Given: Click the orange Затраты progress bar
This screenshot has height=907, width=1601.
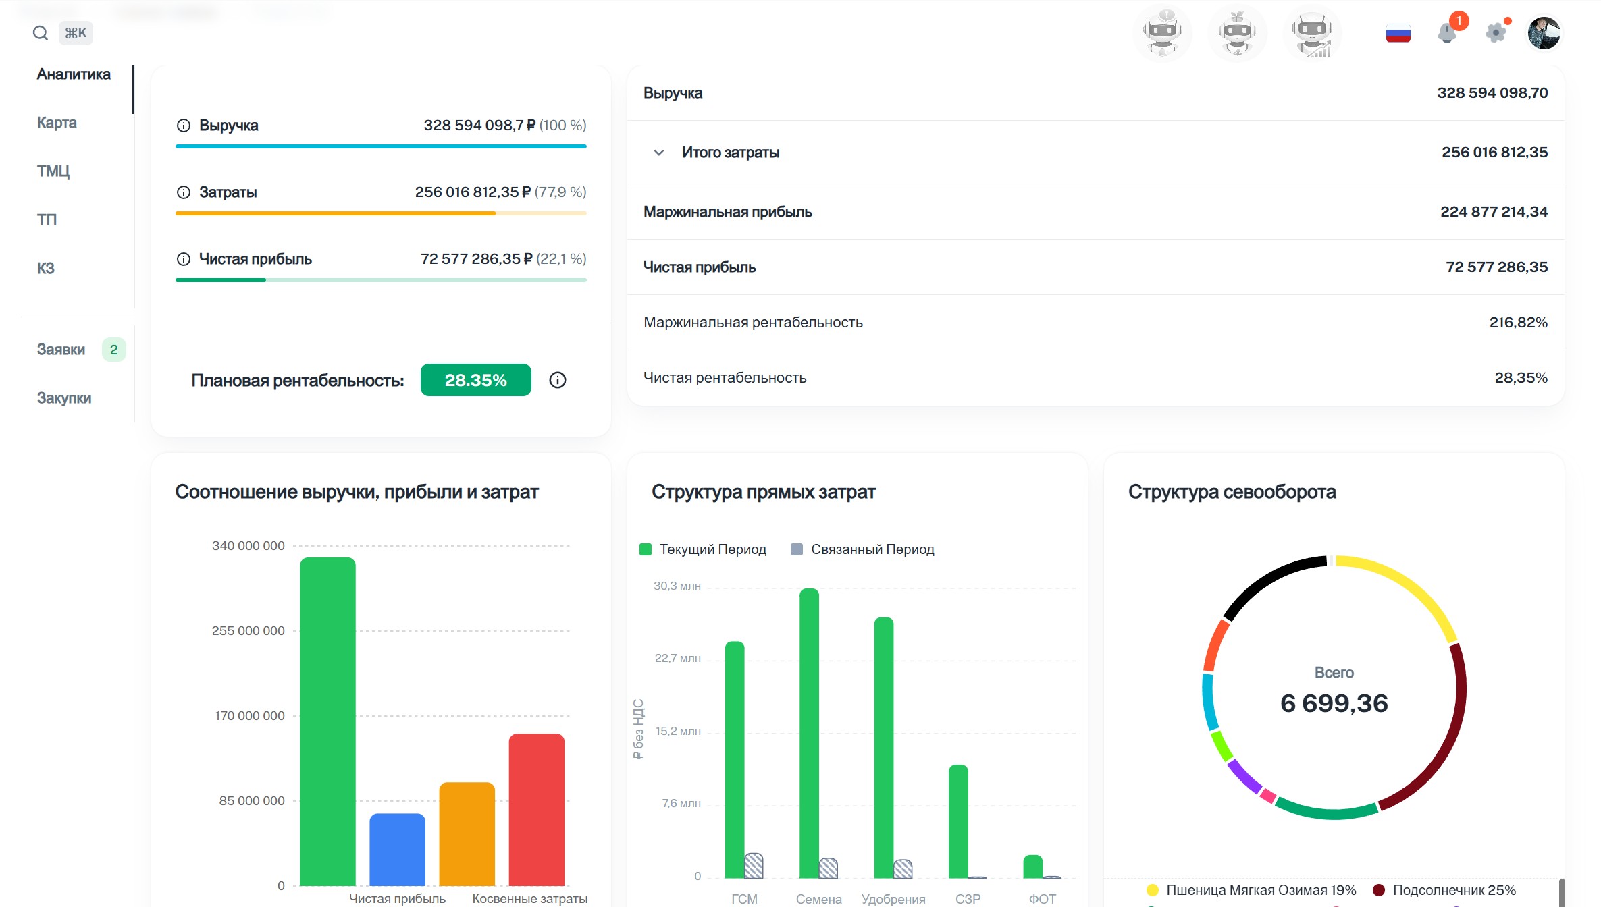Looking at the screenshot, I should click(335, 213).
